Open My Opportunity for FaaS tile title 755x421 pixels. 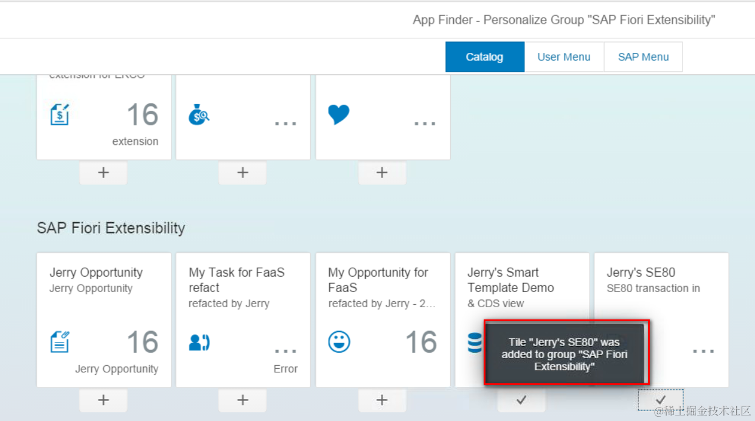click(378, 280)
